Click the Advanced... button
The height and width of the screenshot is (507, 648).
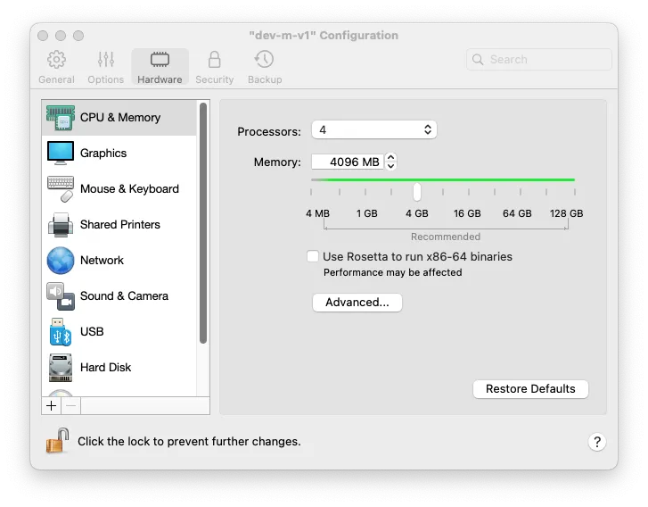(x=357, y=303)
